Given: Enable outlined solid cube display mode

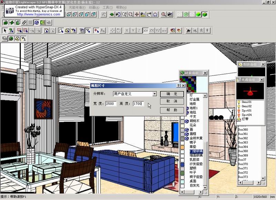Looking at the screenshot, I should click(x=205, y=14).
